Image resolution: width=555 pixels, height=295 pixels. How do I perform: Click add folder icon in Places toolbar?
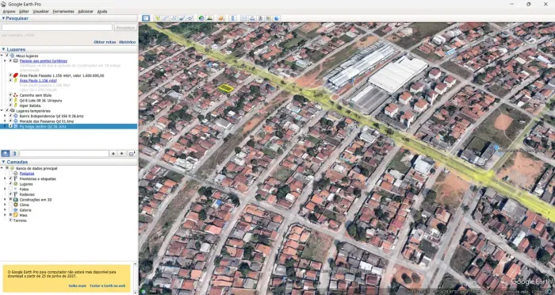coord(132,153)
